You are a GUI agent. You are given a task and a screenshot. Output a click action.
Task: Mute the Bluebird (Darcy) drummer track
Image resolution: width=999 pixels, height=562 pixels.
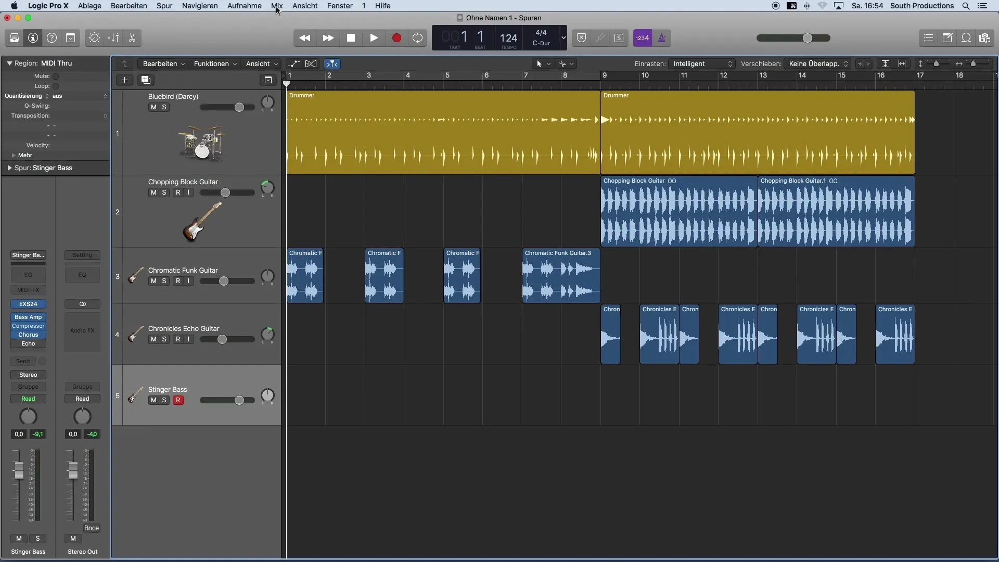pos(153,107)
